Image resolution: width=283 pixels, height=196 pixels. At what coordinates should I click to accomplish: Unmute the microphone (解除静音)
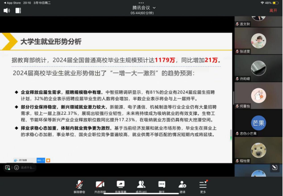click(79, 187)
